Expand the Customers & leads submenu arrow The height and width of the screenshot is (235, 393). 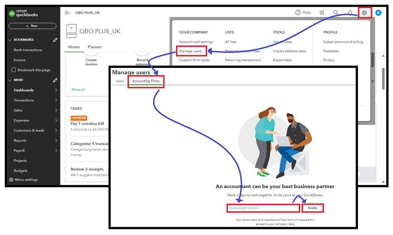click(56, 130)
